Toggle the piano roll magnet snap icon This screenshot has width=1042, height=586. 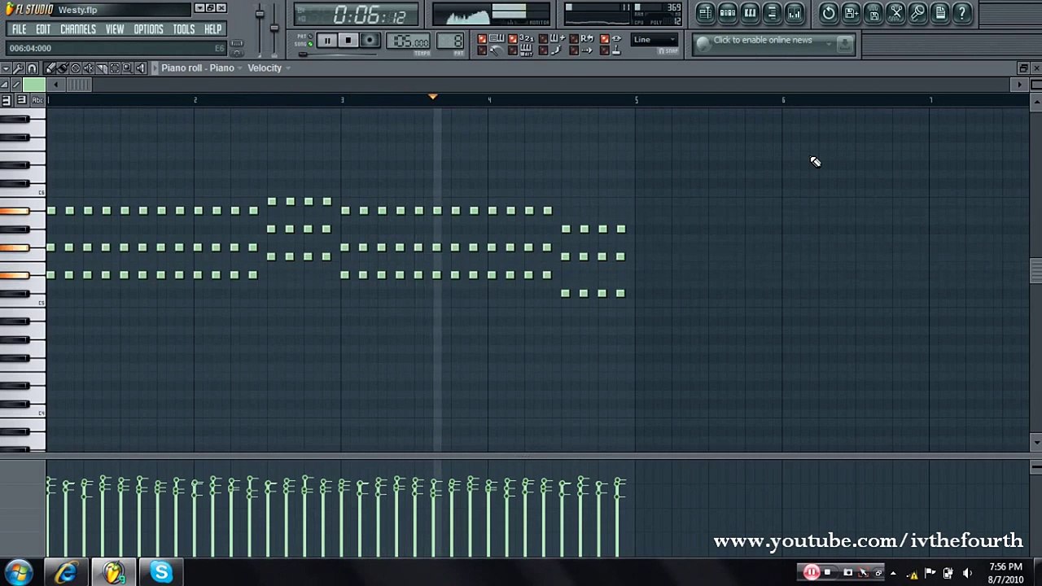33,68
